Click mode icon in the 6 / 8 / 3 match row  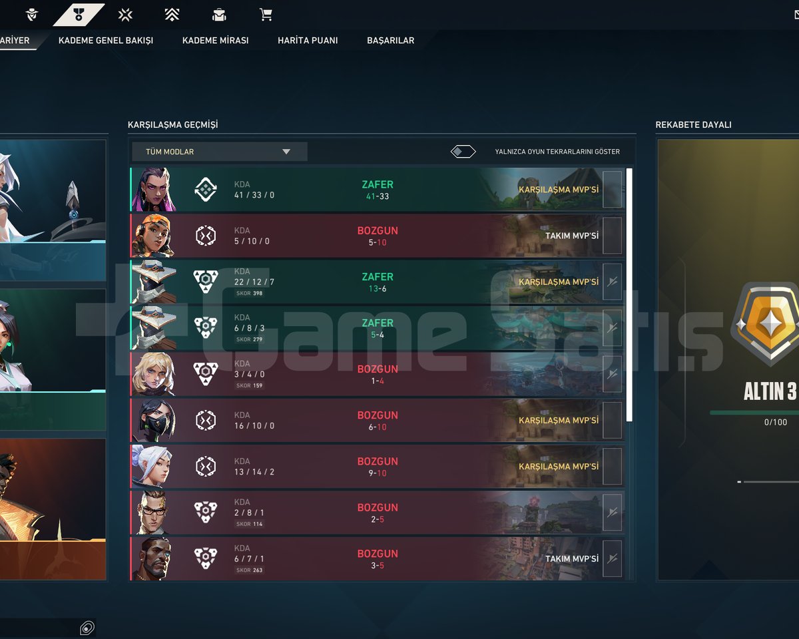coord(206,327)
